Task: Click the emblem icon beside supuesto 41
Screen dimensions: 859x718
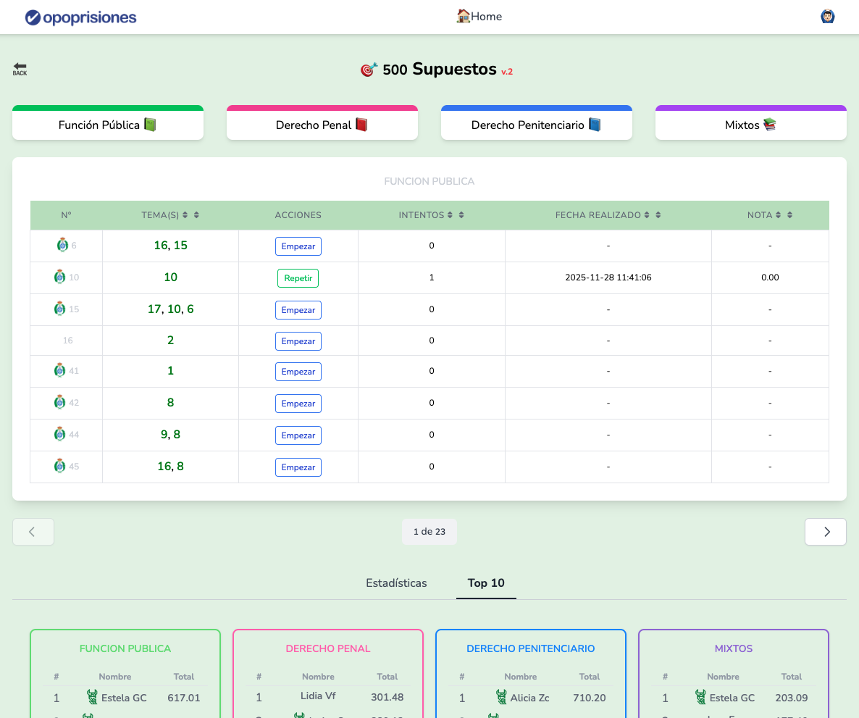Action: click(x=59, y=371)
